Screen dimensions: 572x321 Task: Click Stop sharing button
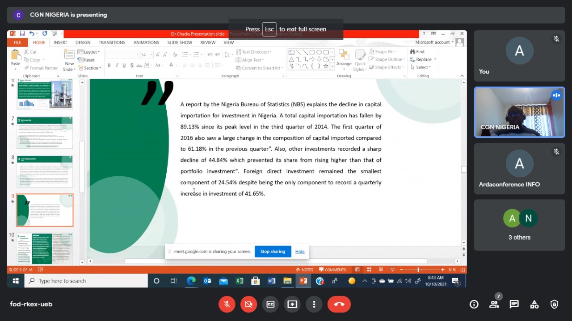(273, 251)
